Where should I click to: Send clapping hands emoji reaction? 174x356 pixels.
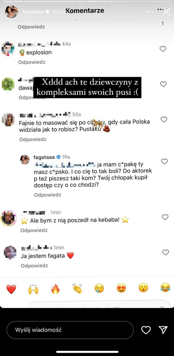click(x=77, y=289)
